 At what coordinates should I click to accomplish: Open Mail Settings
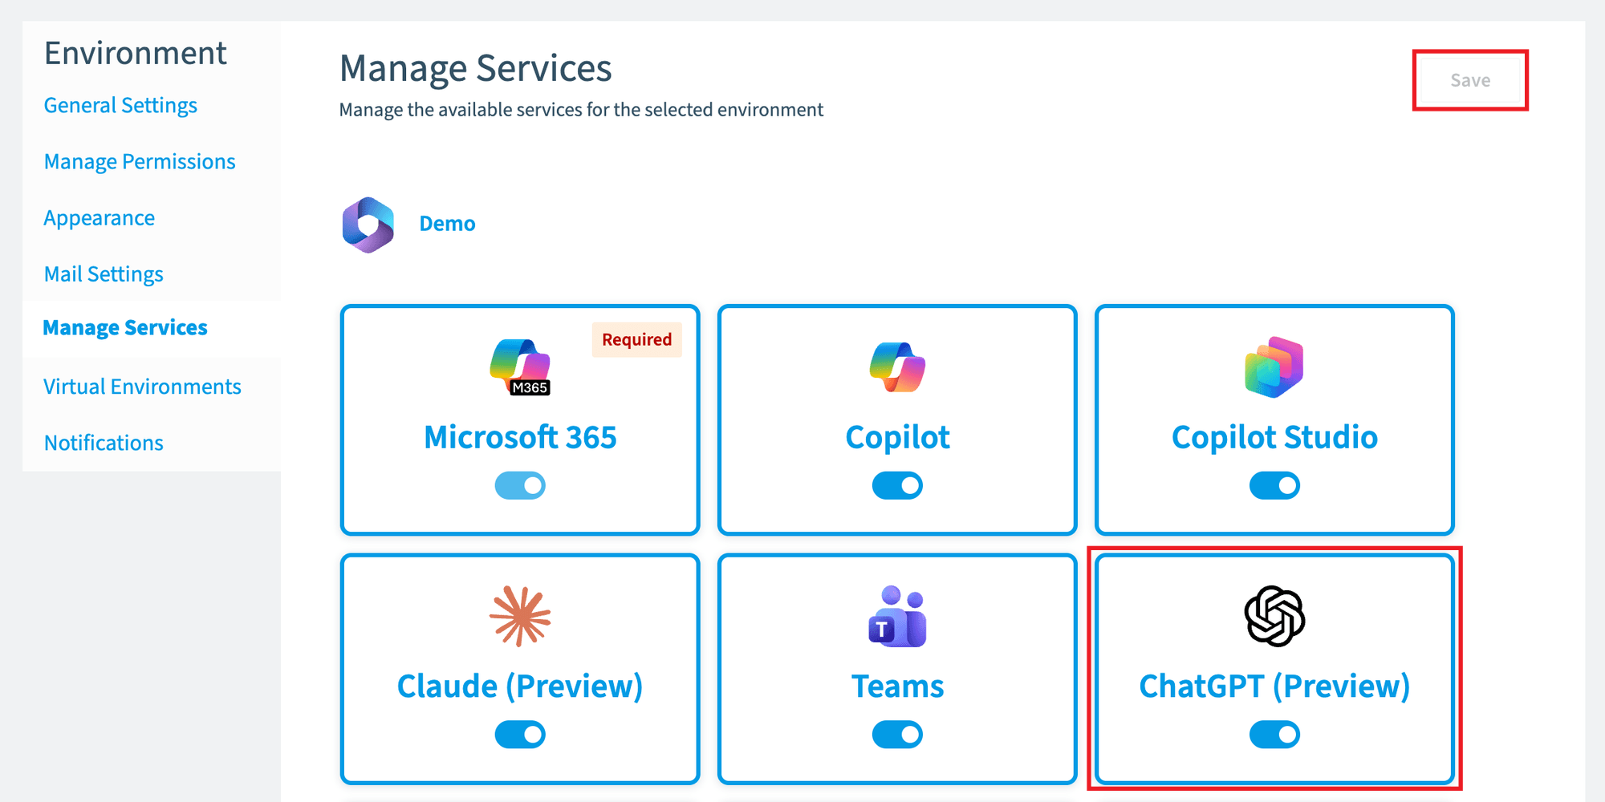104,274
